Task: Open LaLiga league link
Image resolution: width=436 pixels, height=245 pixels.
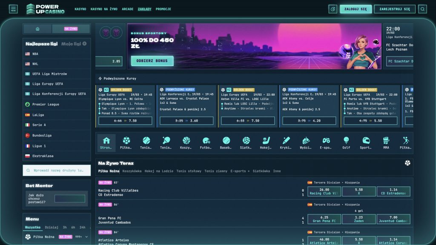Action: pos(57,115)
